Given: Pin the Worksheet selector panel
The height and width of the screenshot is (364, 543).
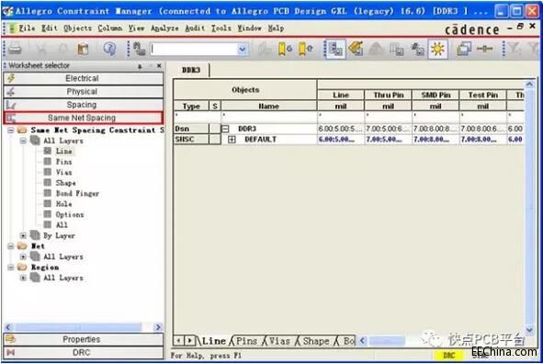Looking at the screenshot, I should pyautogui.click(x=140, y=66).
